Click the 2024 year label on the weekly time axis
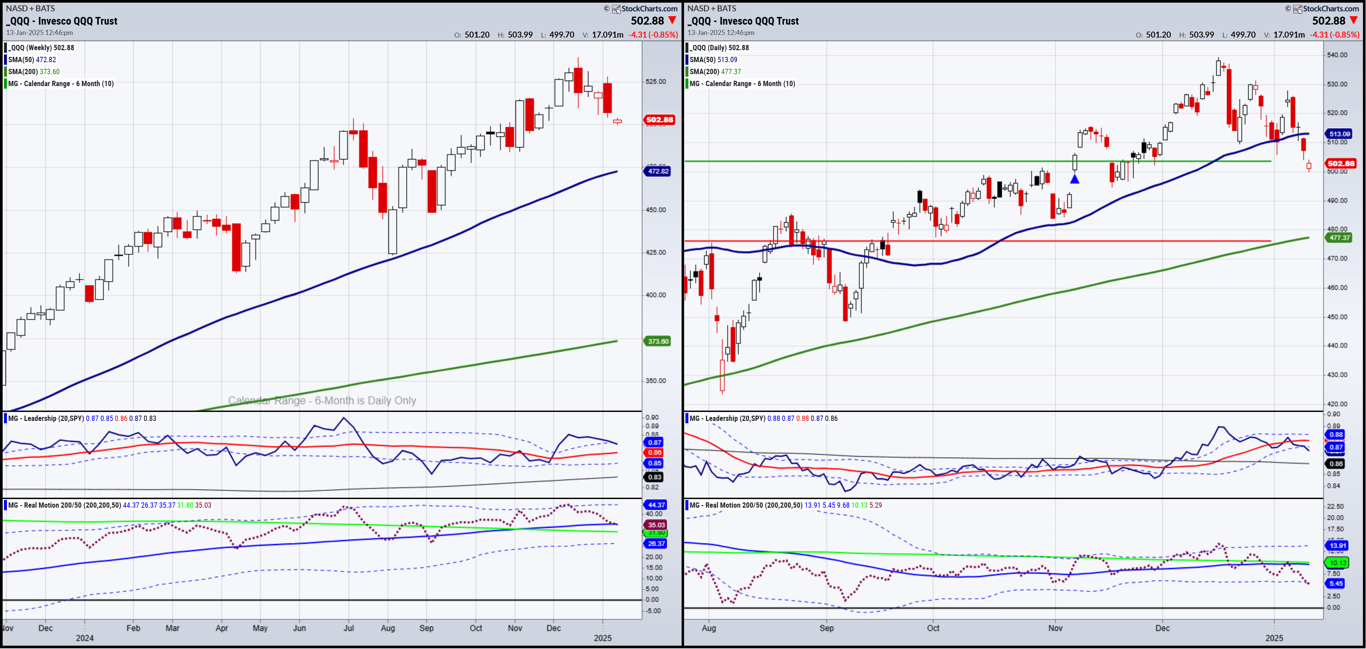Screen dimensions: 1366x649 point(85,638)
